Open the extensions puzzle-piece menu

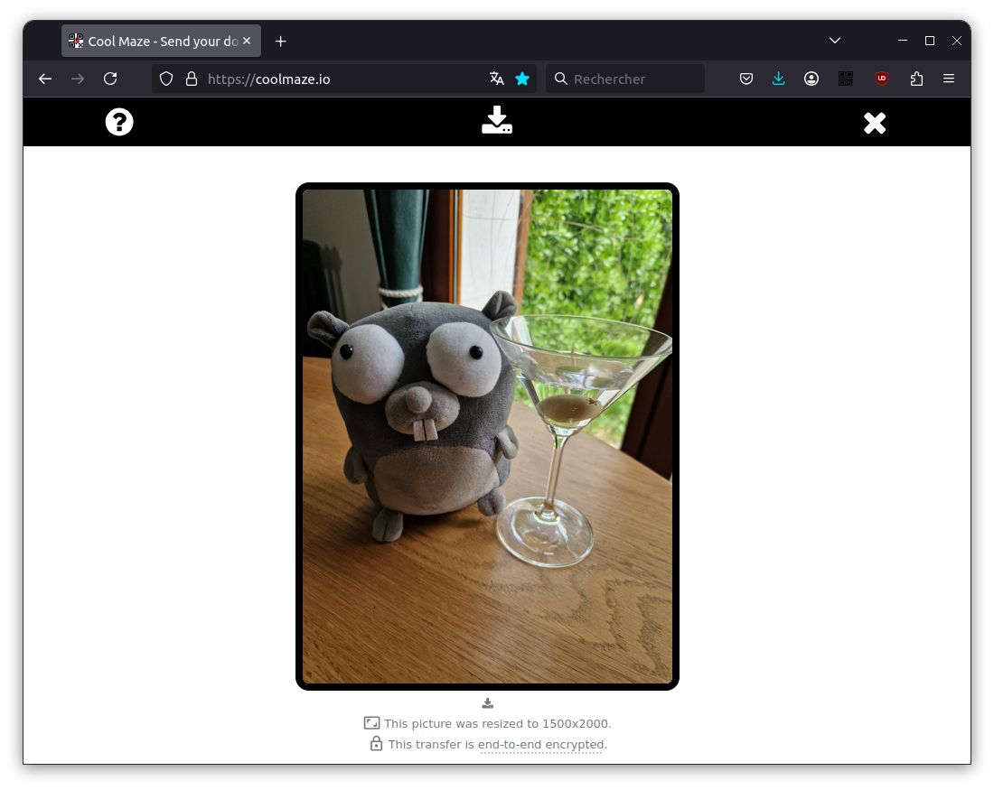pyautogui.click(x=916, y=79)
